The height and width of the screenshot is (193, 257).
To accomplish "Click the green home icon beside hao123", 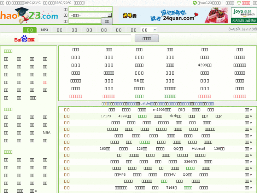I will [194, 3].
